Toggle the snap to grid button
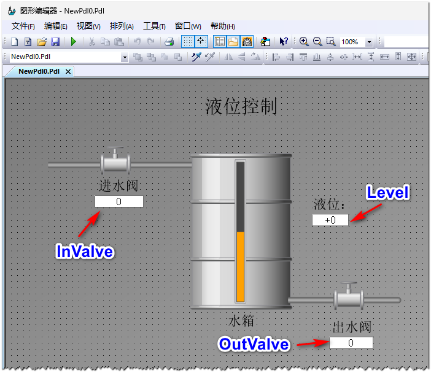Image resolution: width=431 pixels, height=376 pixels. pos(201,42)
